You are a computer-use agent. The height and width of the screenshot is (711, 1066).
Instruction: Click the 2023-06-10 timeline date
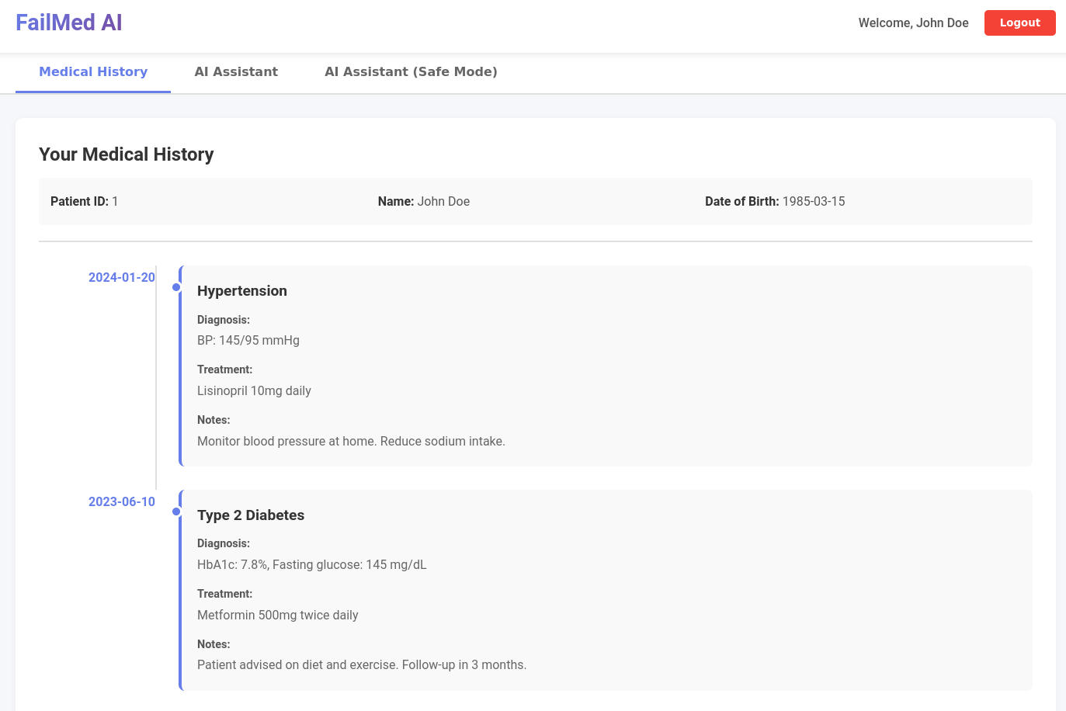[x=121, y=502]
